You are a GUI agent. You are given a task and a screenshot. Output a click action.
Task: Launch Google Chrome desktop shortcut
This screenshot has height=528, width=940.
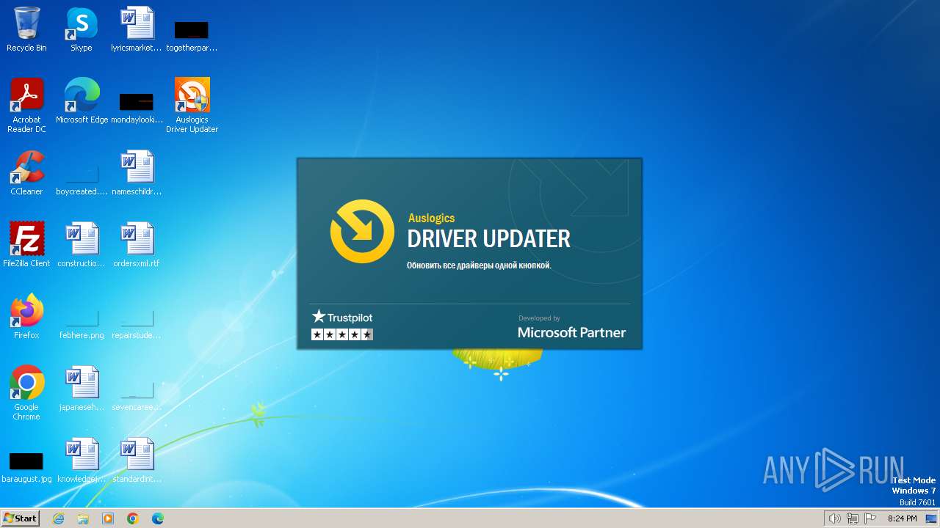click(x=26, y=393)
